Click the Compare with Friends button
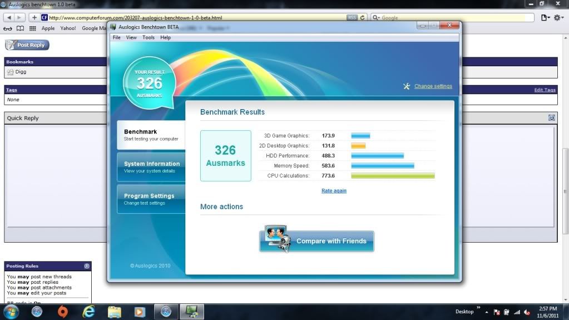 [x=316, y=241]
